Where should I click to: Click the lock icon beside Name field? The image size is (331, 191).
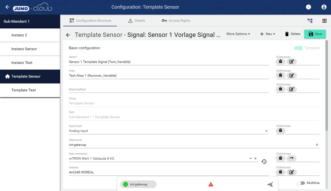[x=280, y=61]
